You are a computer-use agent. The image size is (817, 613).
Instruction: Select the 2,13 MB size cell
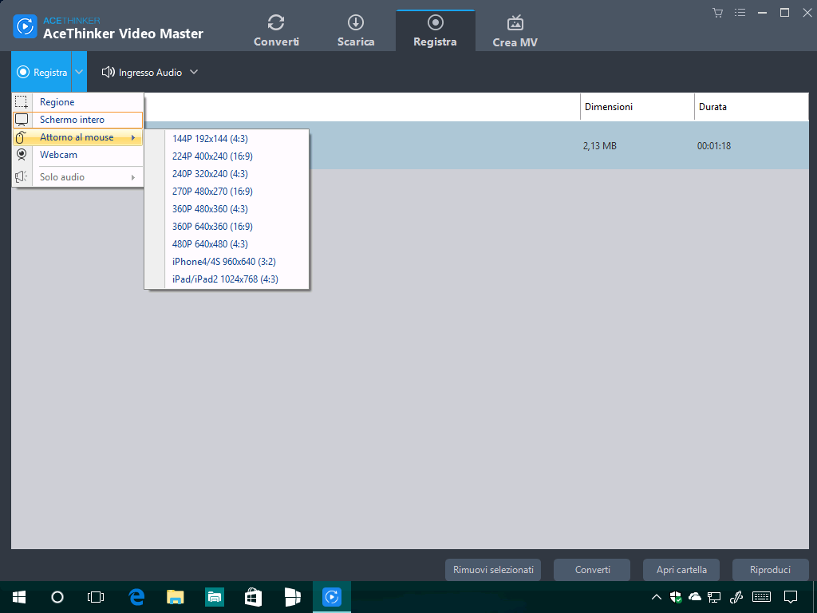[x=600, y=146]
